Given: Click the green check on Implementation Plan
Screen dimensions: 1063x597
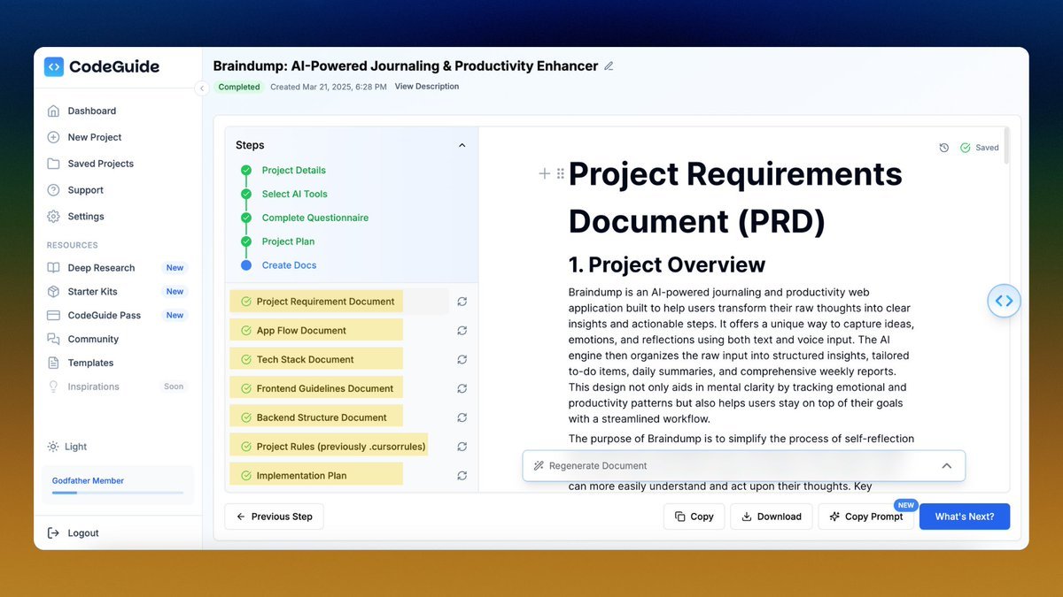Looking at the screenshot, I should (x=245, y=476).
